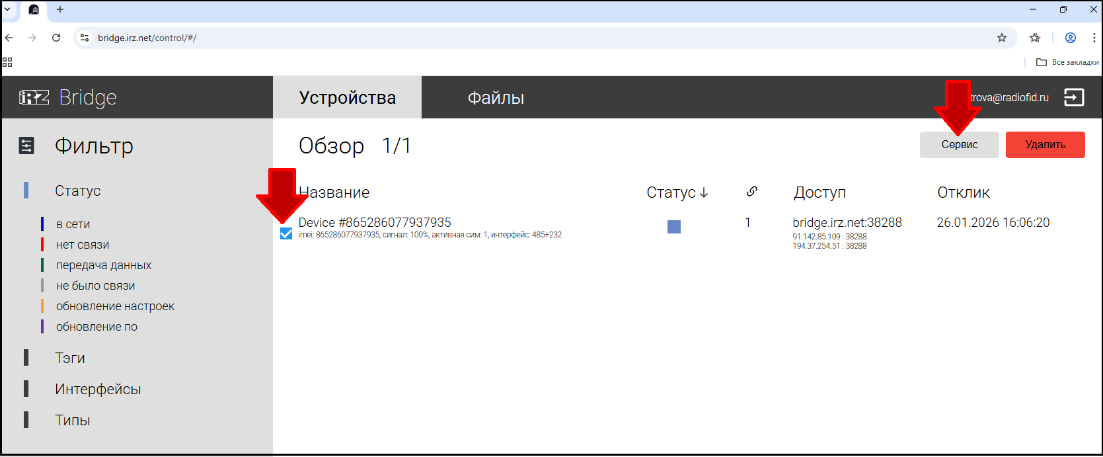Open the Chrome three-dot menu
Viewport: 1103px width, 457px height.
click(x=1094, y=38)
